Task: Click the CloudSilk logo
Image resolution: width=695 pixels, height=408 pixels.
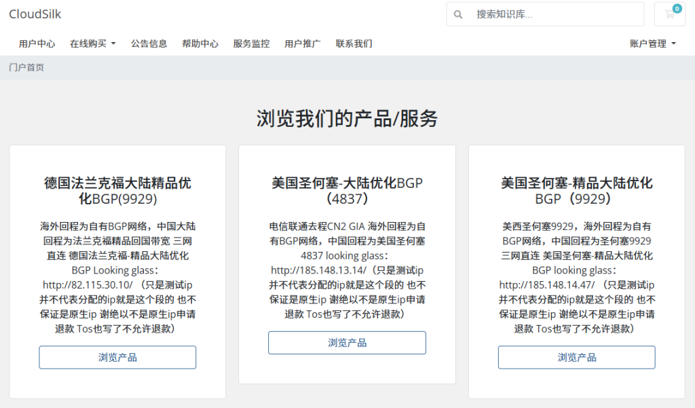Action: click(35, 14)
